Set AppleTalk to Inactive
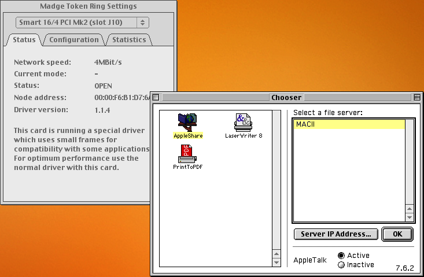 pos(341,265)
